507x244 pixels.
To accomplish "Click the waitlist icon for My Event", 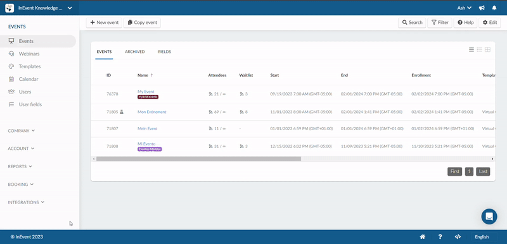I will click(x=241, y=94).
